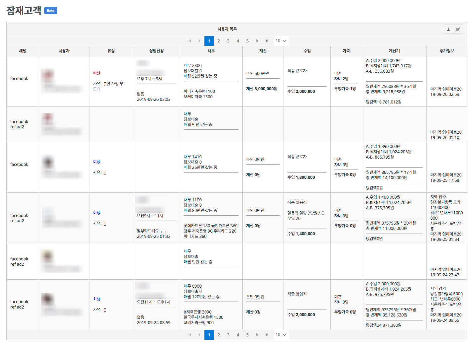Image resolution: width=474 pixels, height=348 pixels.
Task: Click the red 파산 type label
Action: [x=96, y=73]
